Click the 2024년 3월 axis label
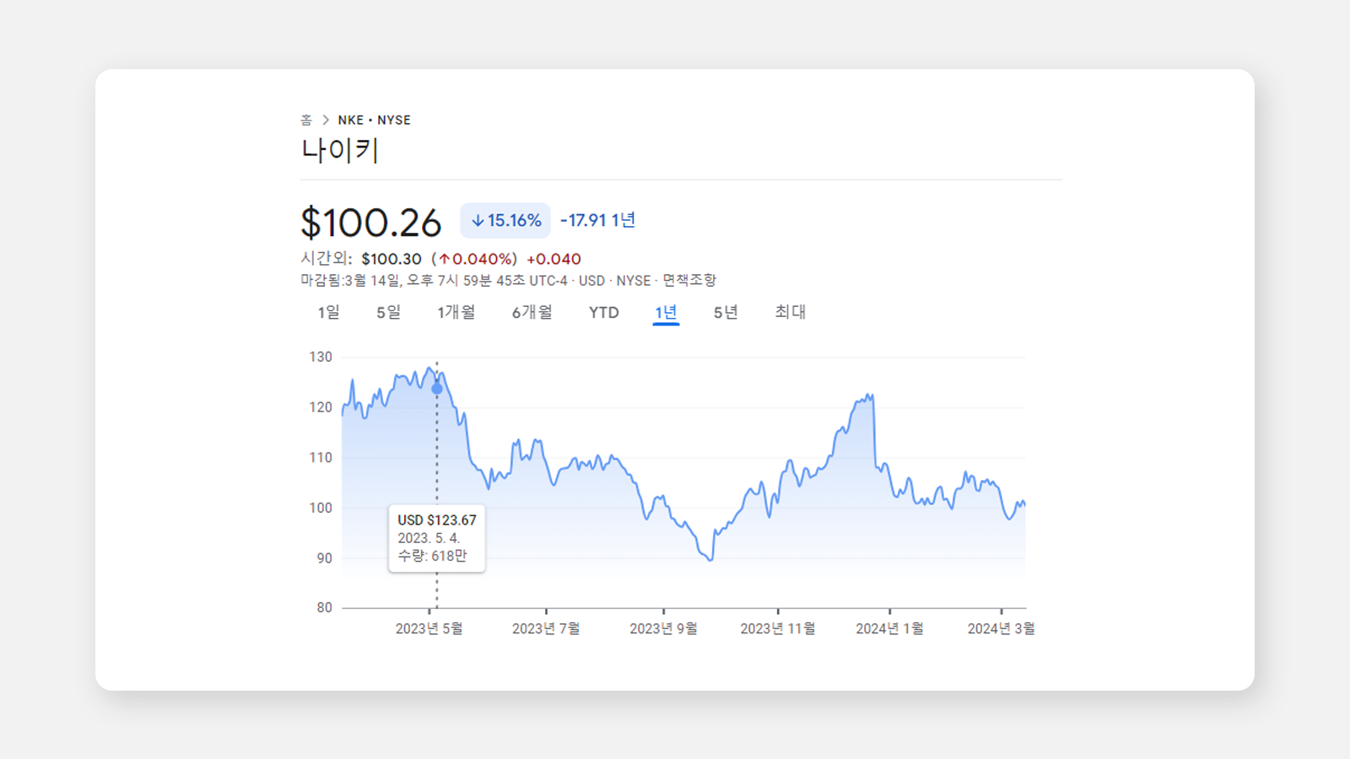Screen dimensions: 1350x759 (x=1001, y=628)
